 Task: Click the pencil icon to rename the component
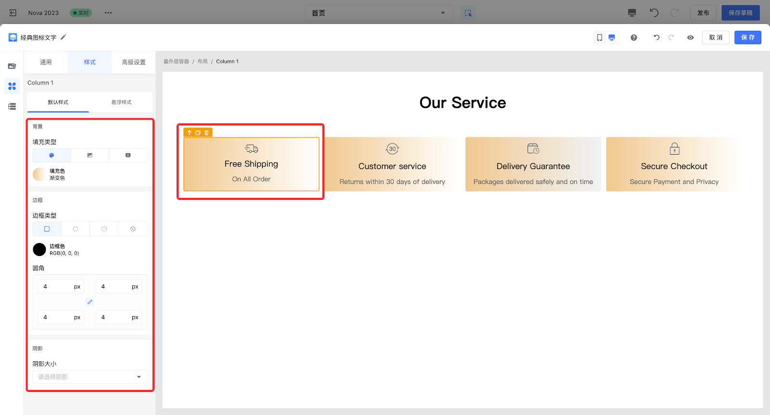tap(64, 37)
